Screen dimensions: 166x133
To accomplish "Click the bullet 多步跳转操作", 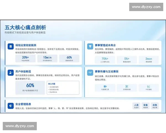I will click(53, 87).
